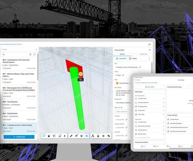Image resolution: width=193 pixels, height=161 pixels.
Task: Click the Select watchers input field
Action: [x=123, y=111]
